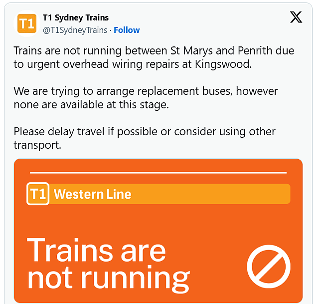Click the word Kingswood in the tweet
322x304 pixels.
(223, 64)
